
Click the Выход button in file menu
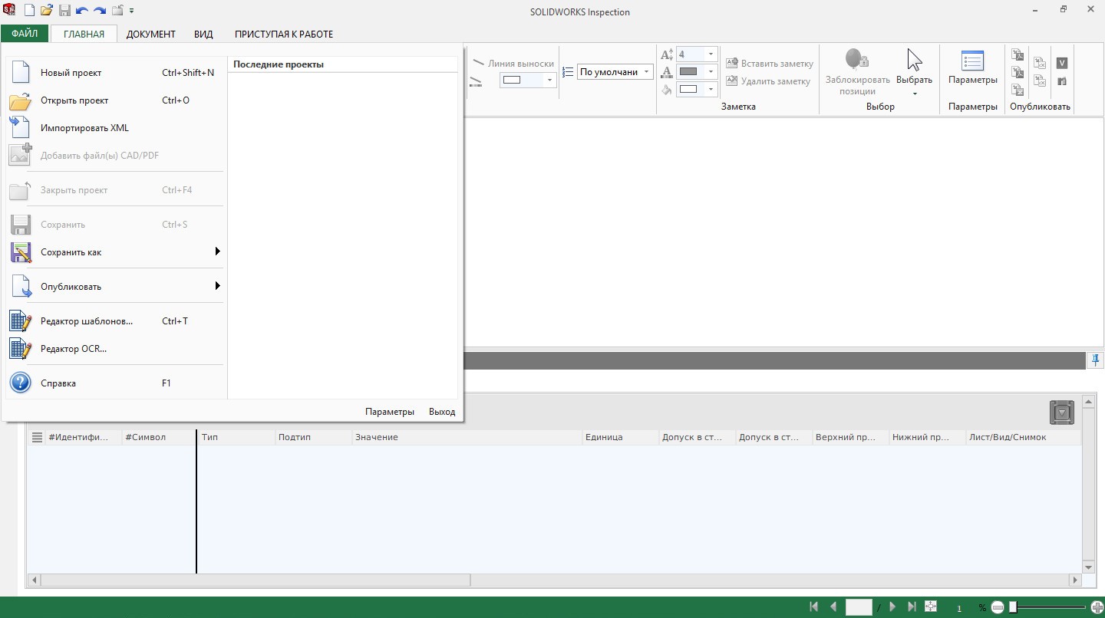442,412
